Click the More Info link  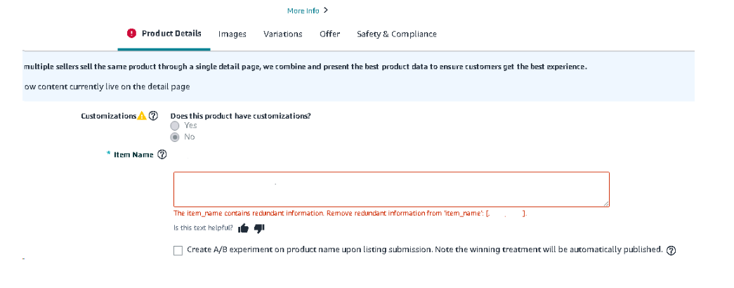pyautogui.click(x=303, y=11)
